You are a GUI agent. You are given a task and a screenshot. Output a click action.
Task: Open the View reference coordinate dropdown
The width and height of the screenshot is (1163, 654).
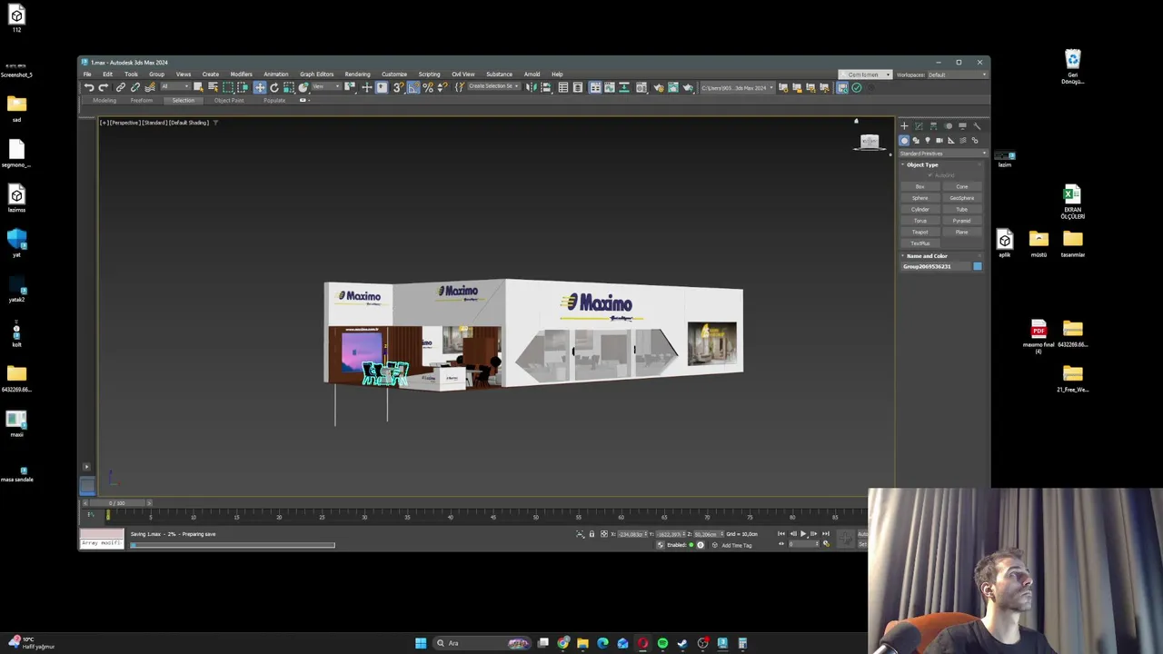click(x=327, y=87)
